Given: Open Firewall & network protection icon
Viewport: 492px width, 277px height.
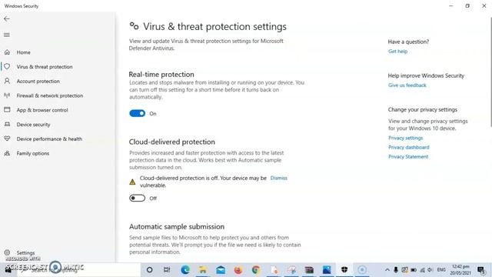Looking at the screenshot, I should click(x=7, y=95).
